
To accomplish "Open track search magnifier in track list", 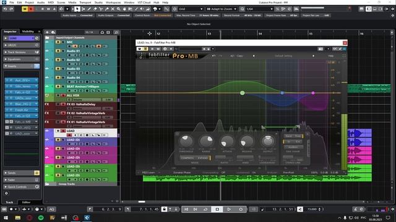I will coord(116,32).
